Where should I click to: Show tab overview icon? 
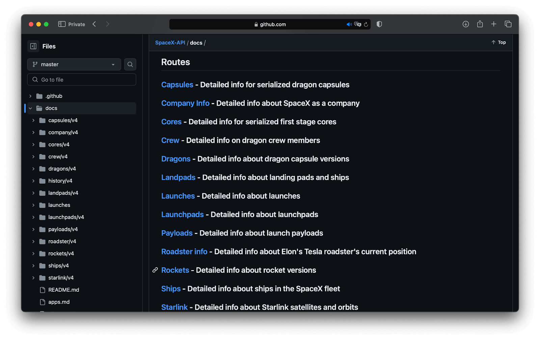508,24
